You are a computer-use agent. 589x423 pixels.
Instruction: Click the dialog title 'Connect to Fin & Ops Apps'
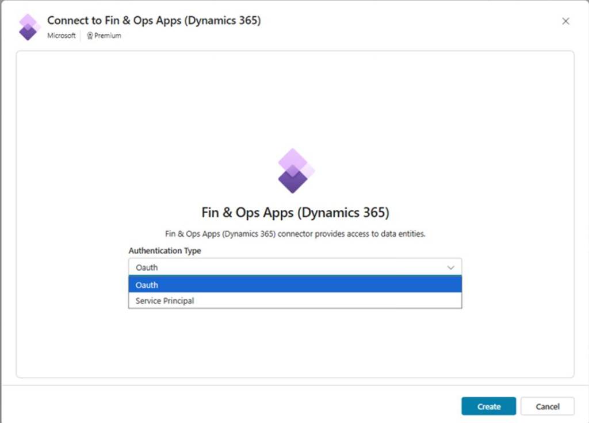pyautogui.click(x=154, y=21)
